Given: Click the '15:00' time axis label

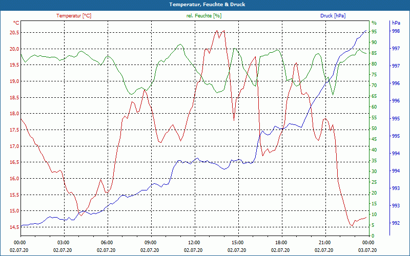Looking at the screenshot, I should point(237,242).
